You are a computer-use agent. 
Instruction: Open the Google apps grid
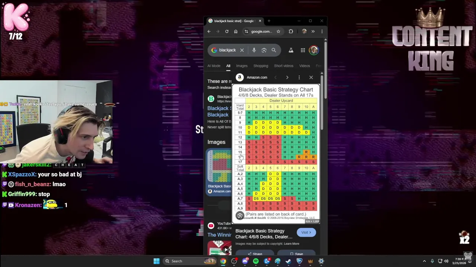click(303, 50)
